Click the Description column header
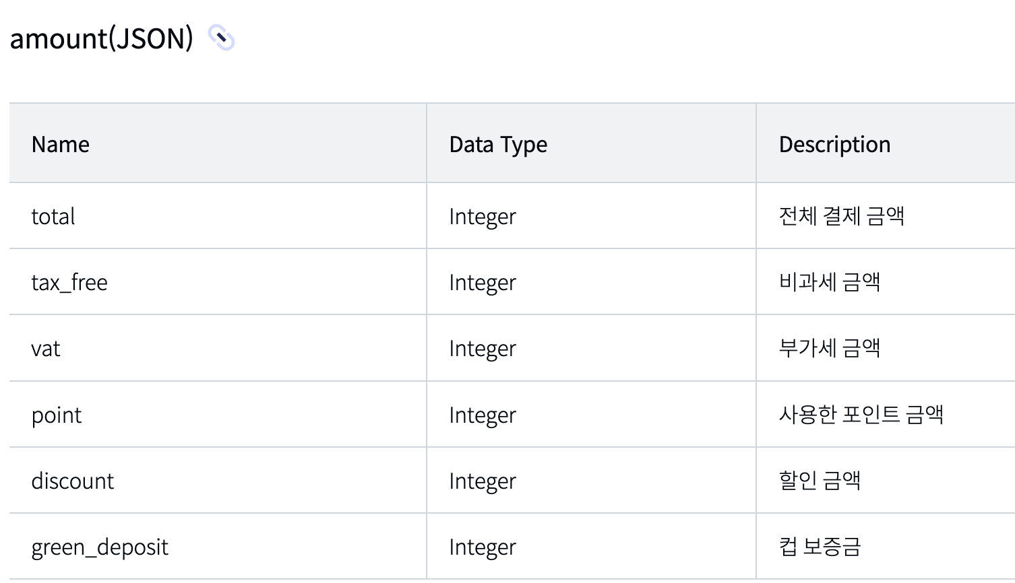Viewport: 1015px width, 583px height. (834, 144)
